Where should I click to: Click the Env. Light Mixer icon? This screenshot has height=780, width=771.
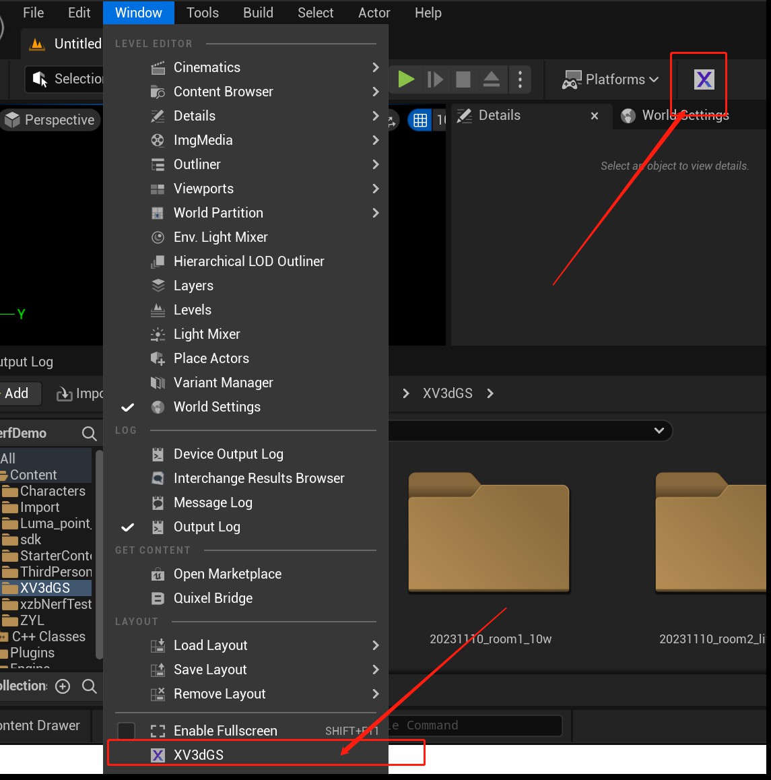(x=158, y=237)
